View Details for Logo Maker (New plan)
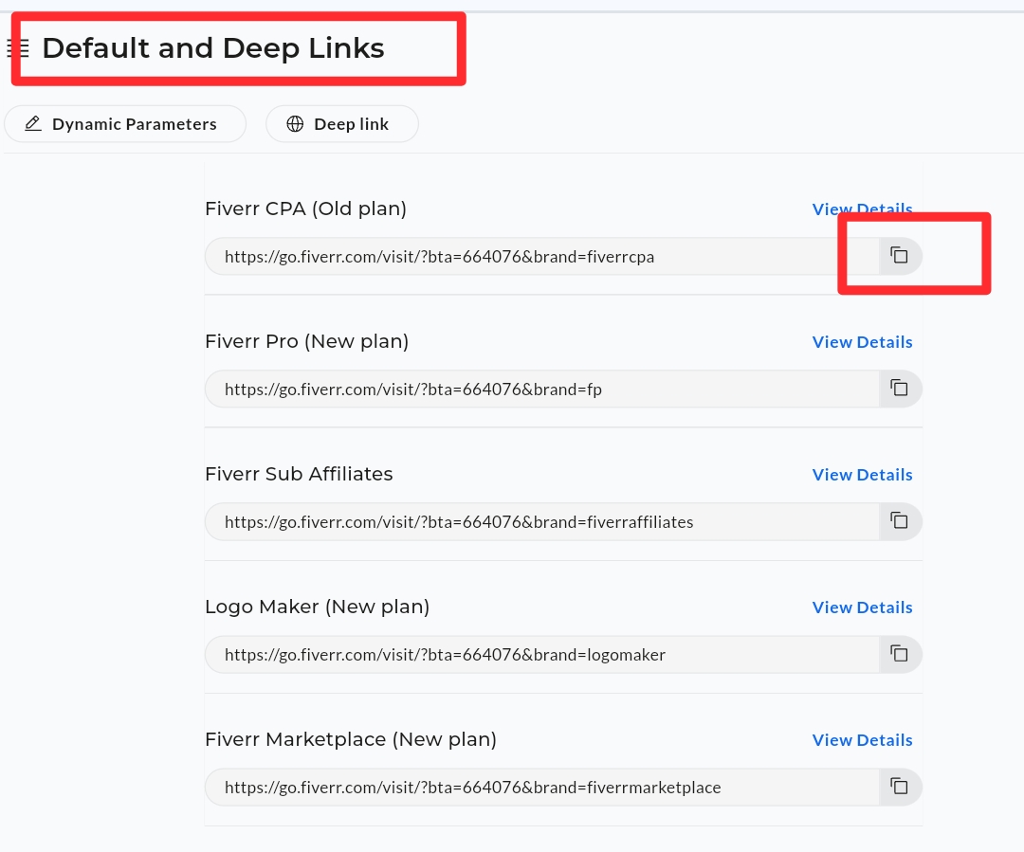 point(862,607)
